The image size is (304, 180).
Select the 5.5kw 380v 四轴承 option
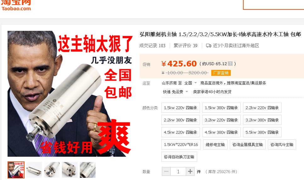point(262,132)
